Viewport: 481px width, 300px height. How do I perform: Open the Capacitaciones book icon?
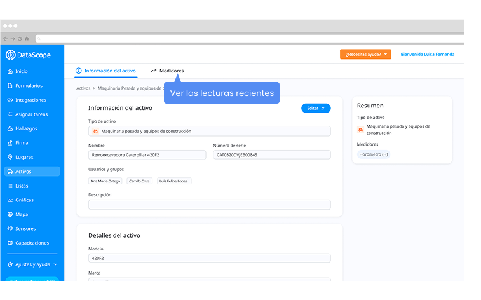point(10,243)
